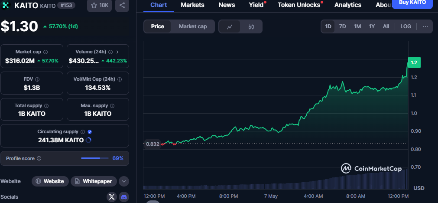Expand Volume (24h) details chevron
The height and width of the screenshot is (203, 438).
tap(117, 52)
